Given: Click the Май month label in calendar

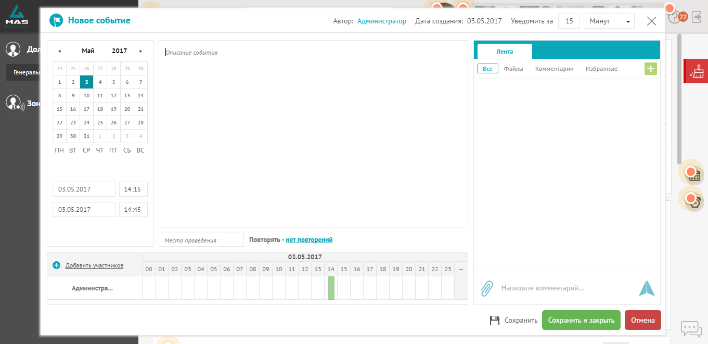Looking at the screenshot, I should (88, 51).
